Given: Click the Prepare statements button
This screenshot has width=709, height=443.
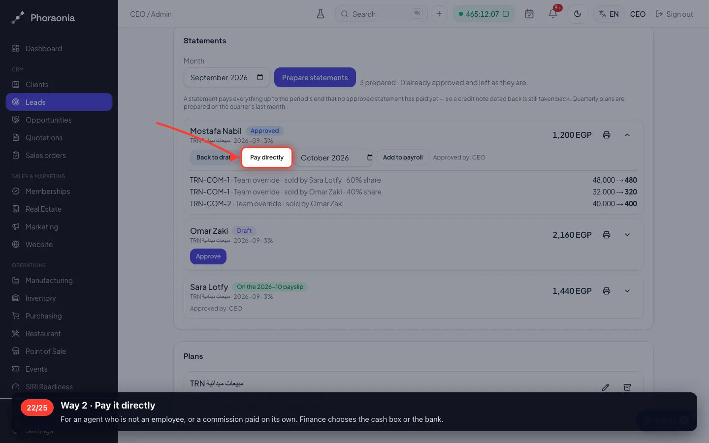Looking at the screenshot, I should [x=315, y=77].
